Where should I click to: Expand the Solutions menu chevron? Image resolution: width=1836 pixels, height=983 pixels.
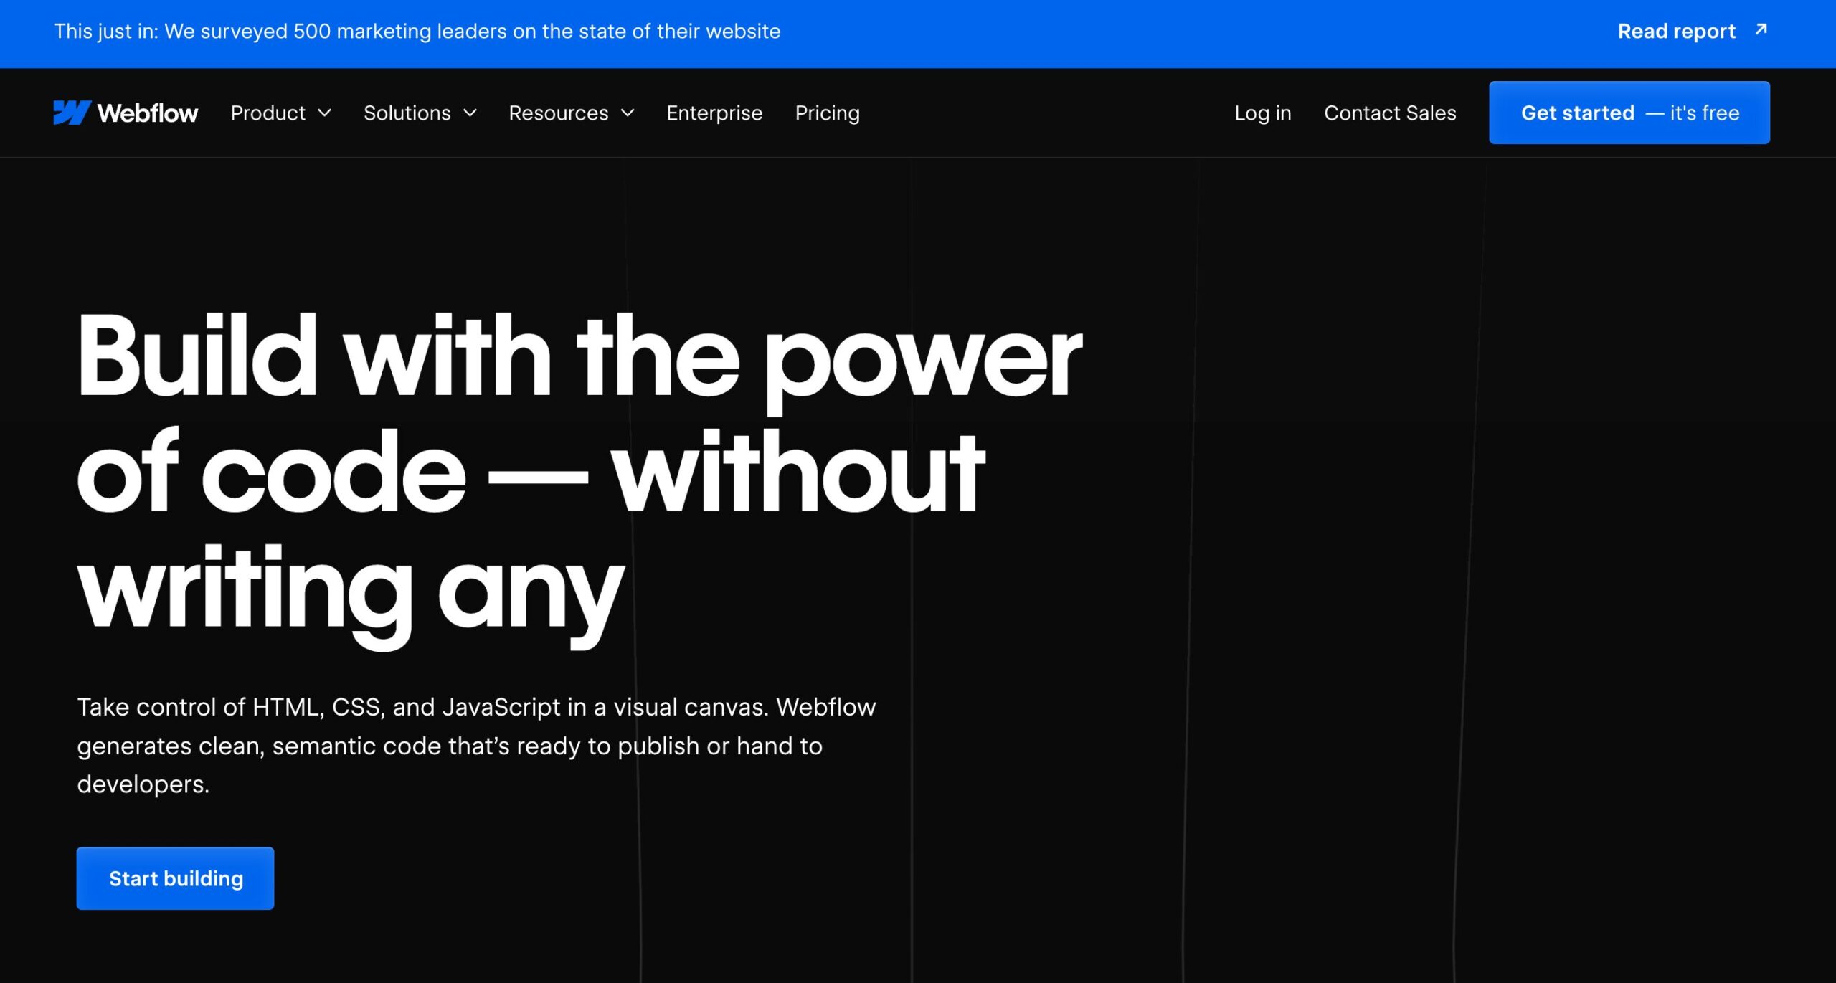(x=470, y=113)
